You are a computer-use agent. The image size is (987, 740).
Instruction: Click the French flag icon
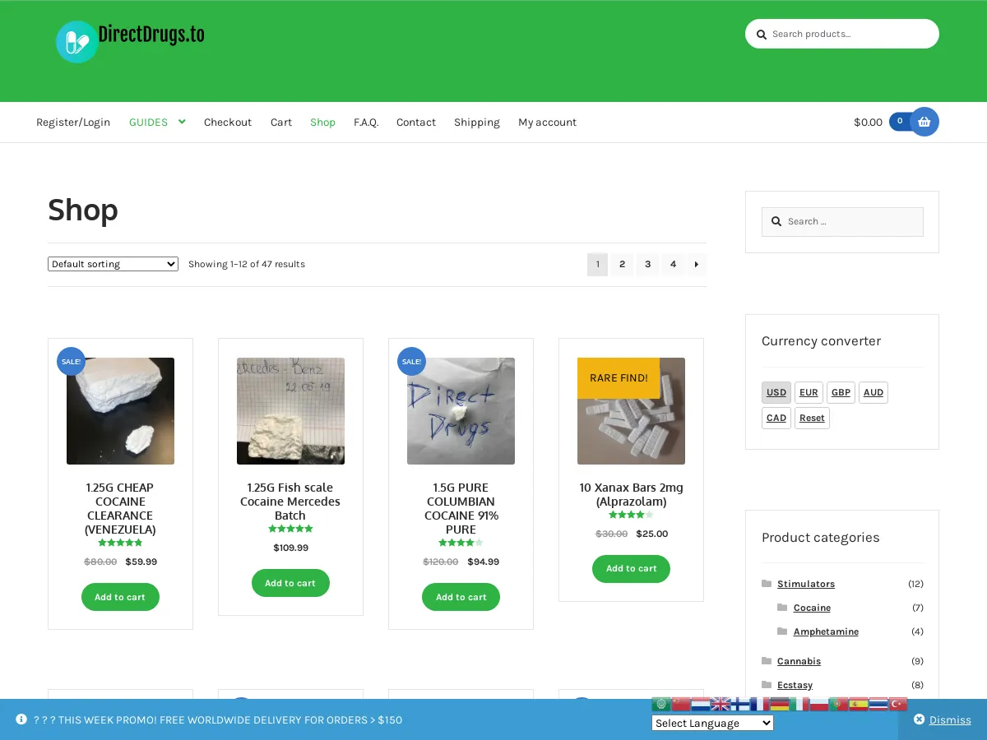(760, 704)
